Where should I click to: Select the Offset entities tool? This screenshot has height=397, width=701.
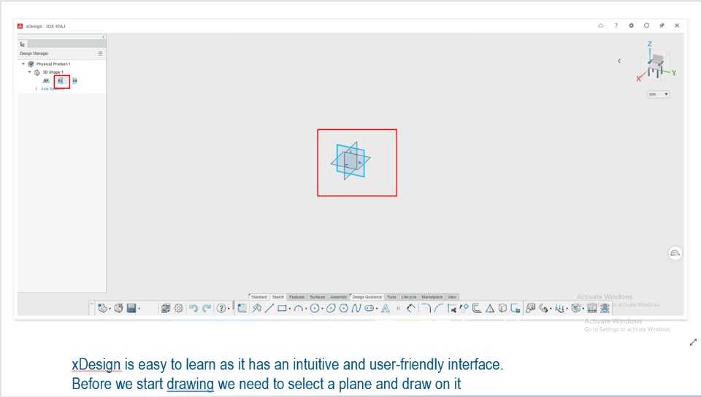point(477,308)
